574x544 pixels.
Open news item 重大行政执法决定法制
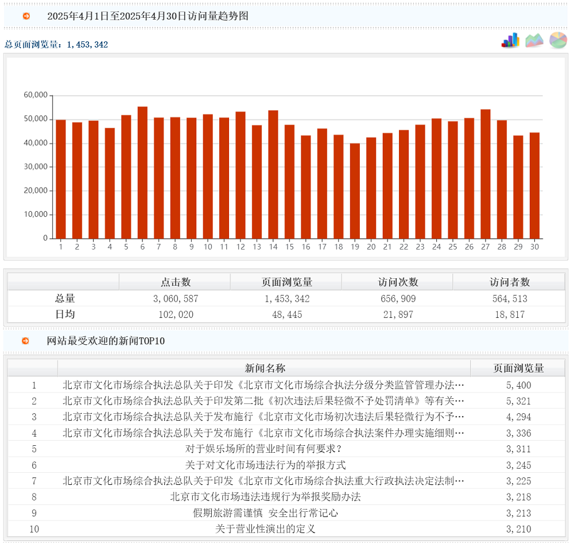click(x=263, y=481)
